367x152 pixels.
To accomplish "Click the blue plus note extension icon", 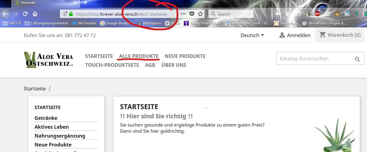I will [347, 14].
